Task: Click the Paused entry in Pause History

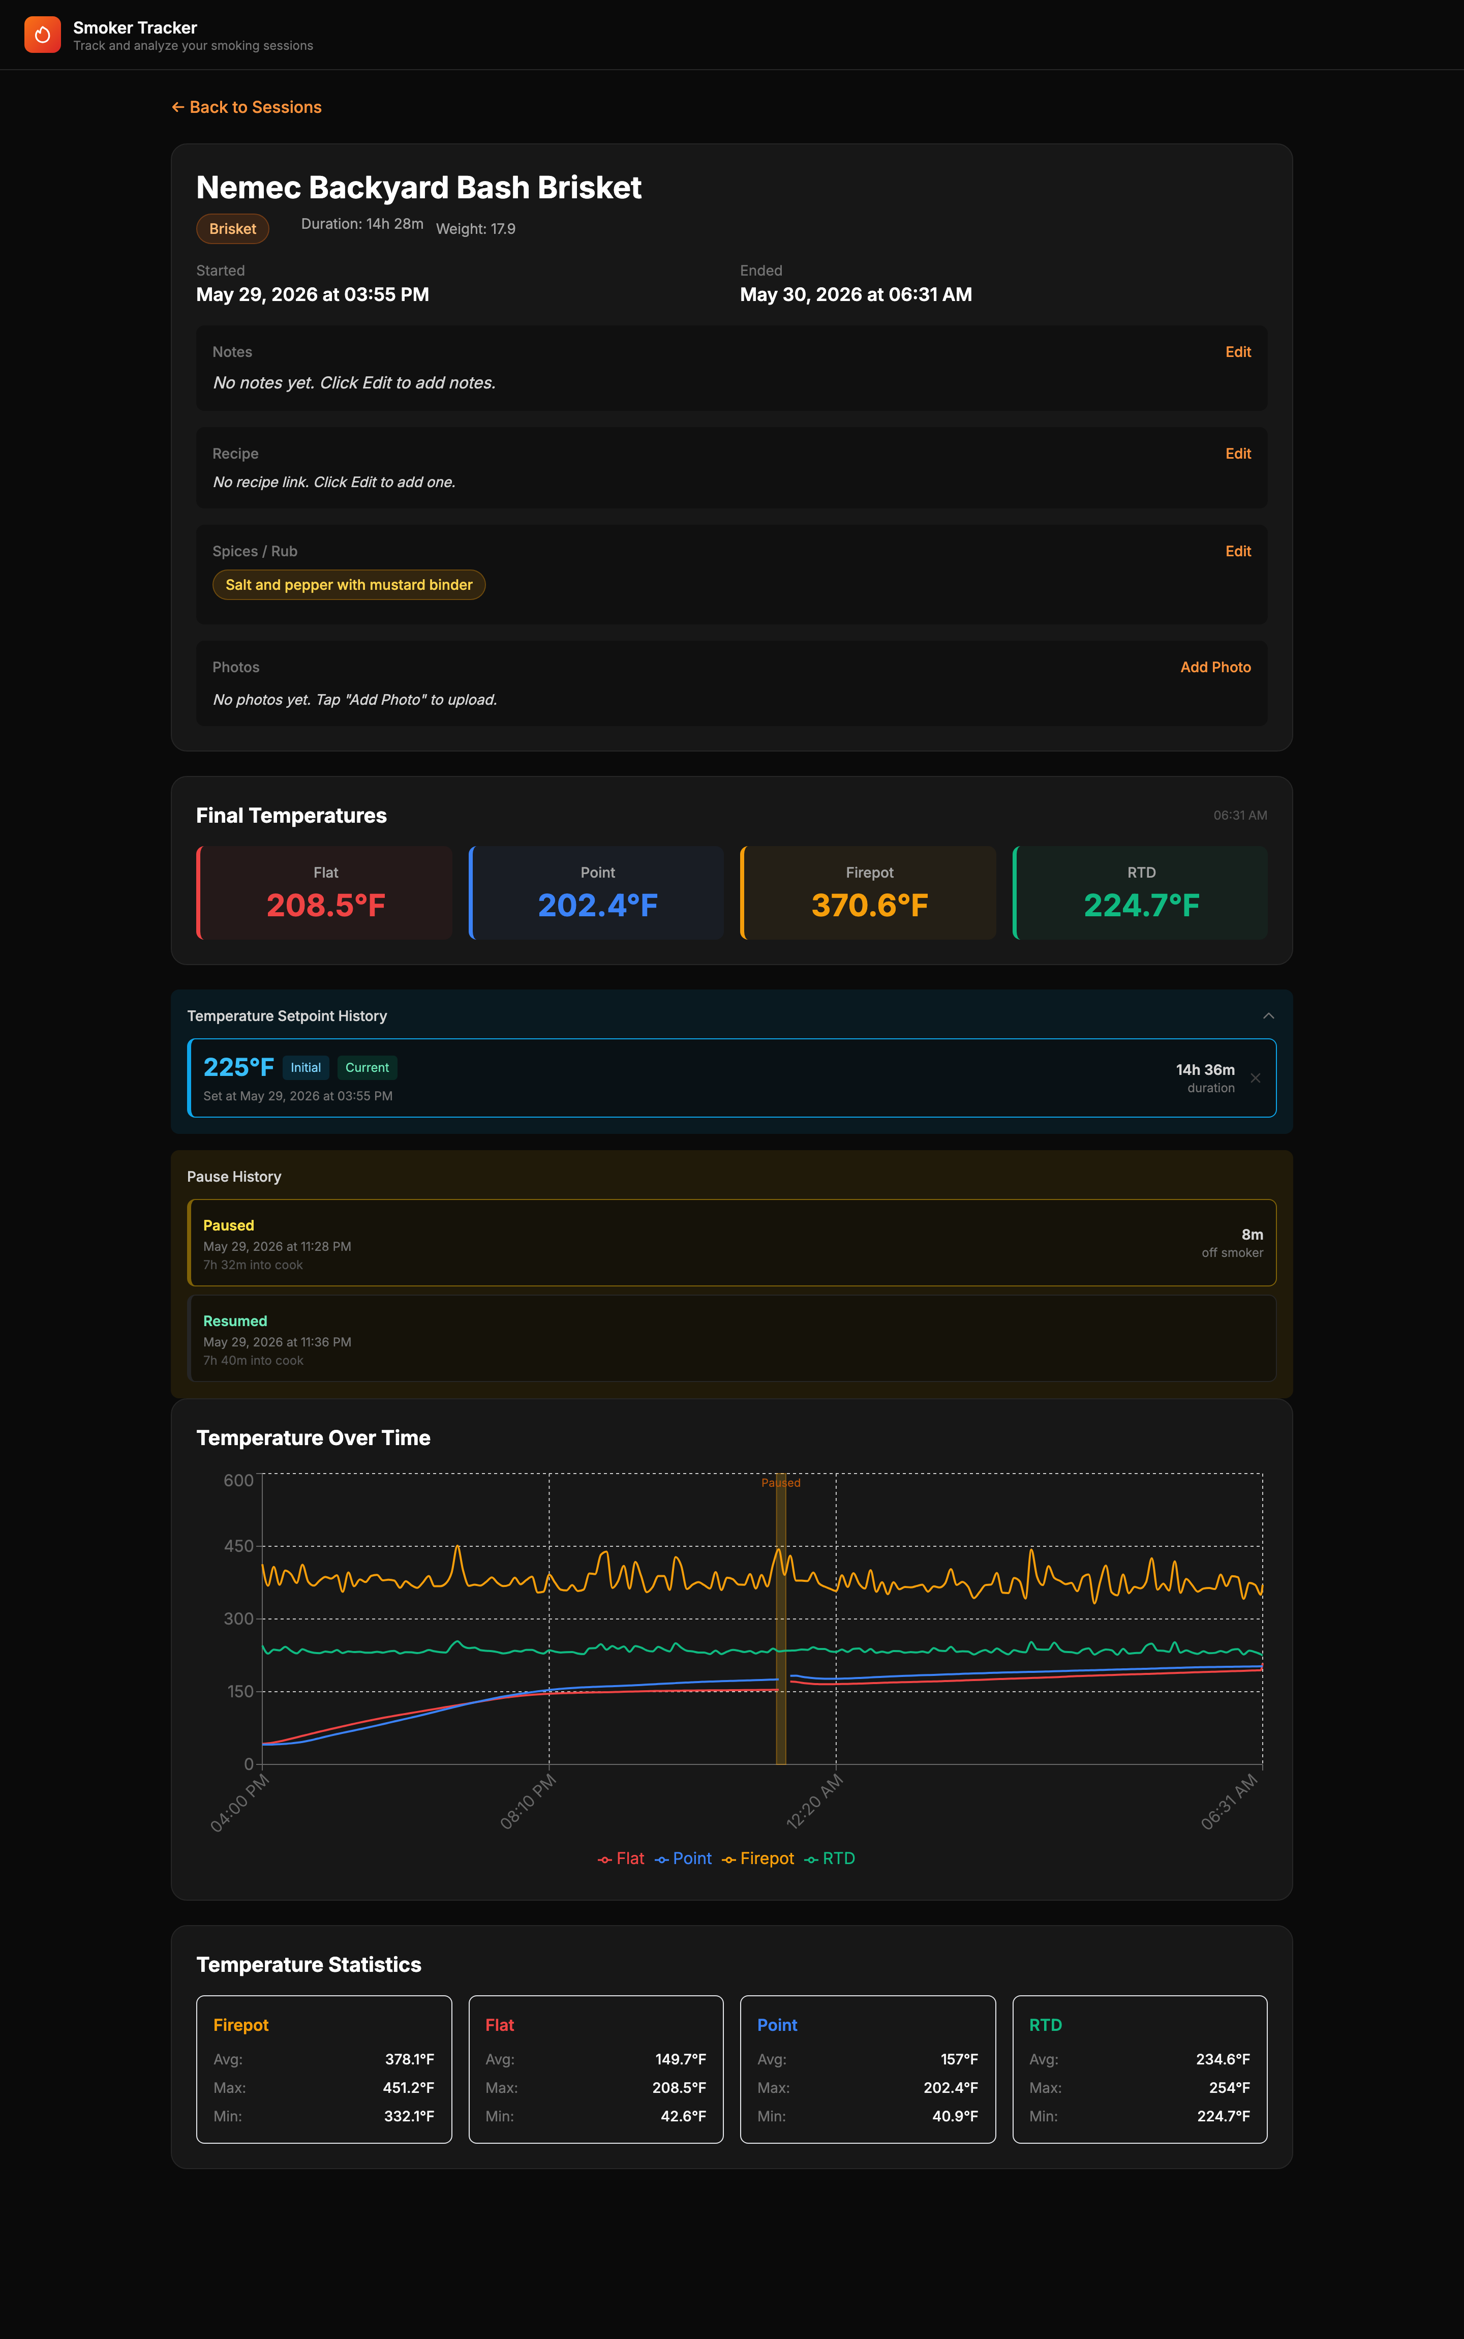Action: 732,1244
